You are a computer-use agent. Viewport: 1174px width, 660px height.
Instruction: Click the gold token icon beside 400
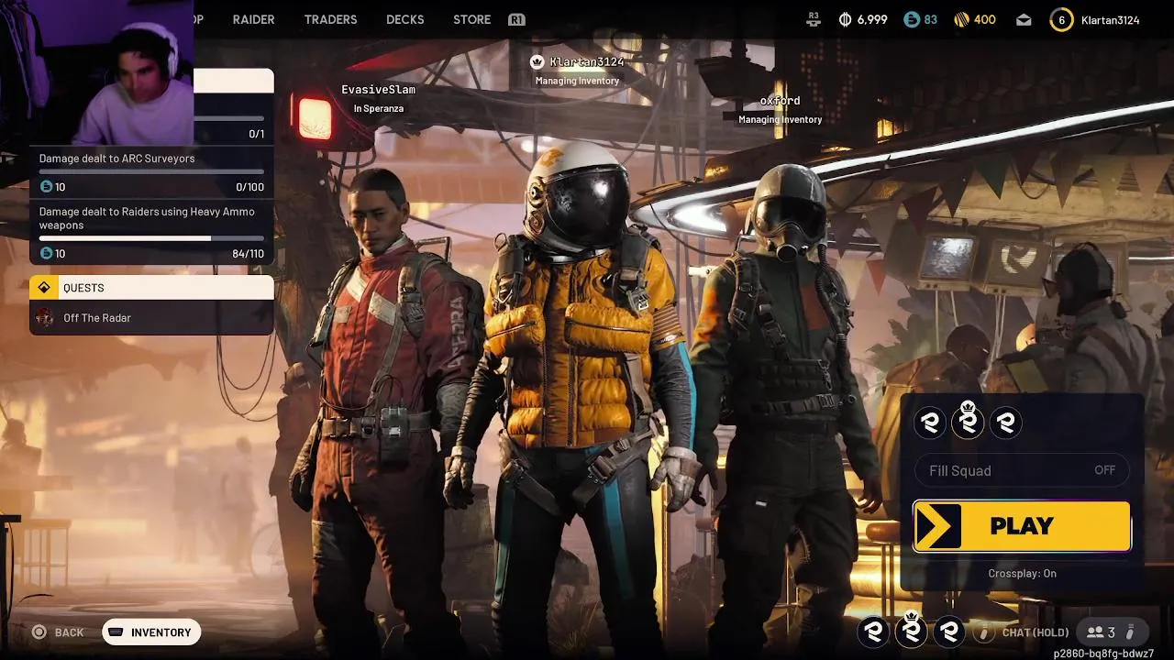(x=961, y=19)
